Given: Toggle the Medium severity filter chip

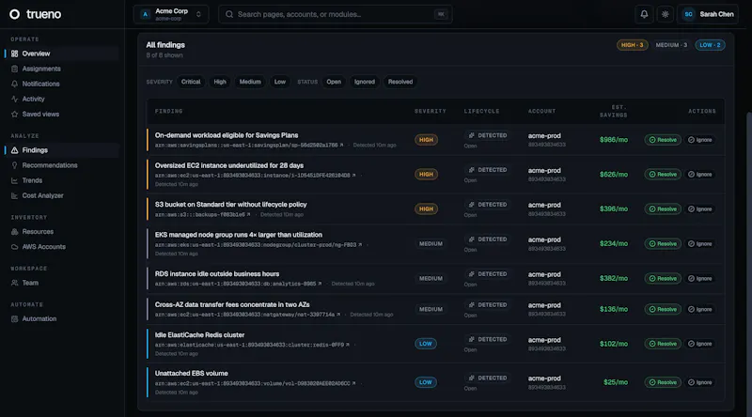Looking at the screenshot, I should coord(250,82).
